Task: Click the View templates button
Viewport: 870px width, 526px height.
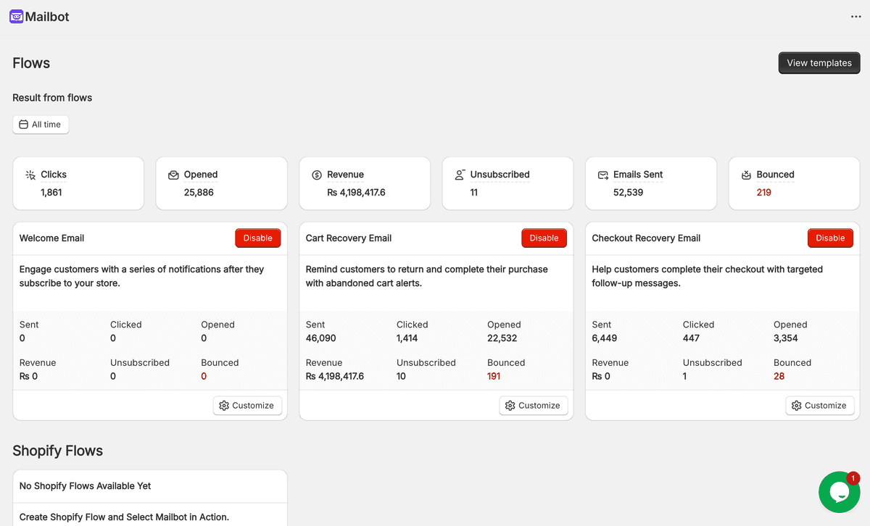Action: click(x=819, y=63)
